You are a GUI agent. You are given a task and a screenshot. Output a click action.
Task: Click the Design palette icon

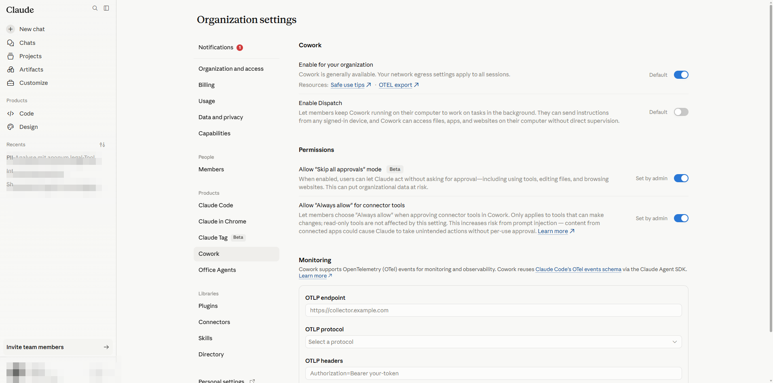point(11,127)
